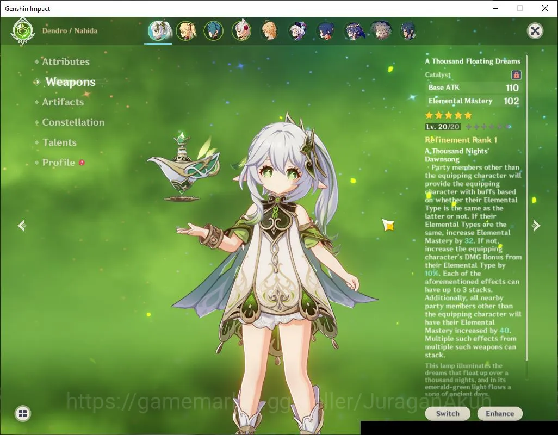Minimize the Genshin Impact window
Screen dimensions: 558x435
point(495,8)
